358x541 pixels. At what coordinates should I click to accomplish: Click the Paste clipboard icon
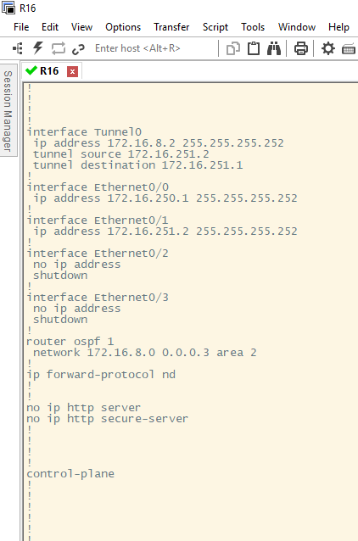(254, 48)
